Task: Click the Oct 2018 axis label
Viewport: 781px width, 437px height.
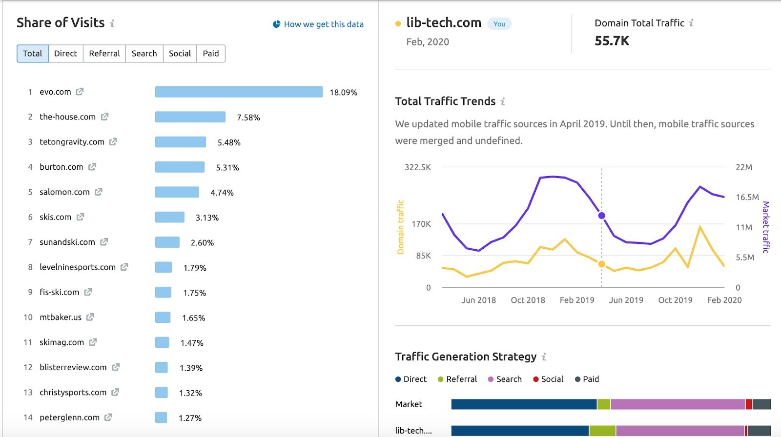Action: 528,300
